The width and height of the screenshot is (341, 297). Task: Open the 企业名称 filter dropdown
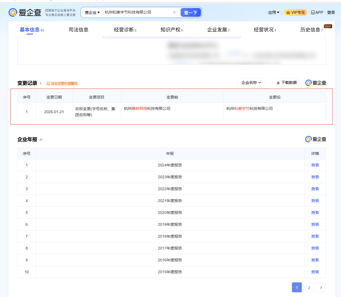pyautogui.click(x=251, y=82)
